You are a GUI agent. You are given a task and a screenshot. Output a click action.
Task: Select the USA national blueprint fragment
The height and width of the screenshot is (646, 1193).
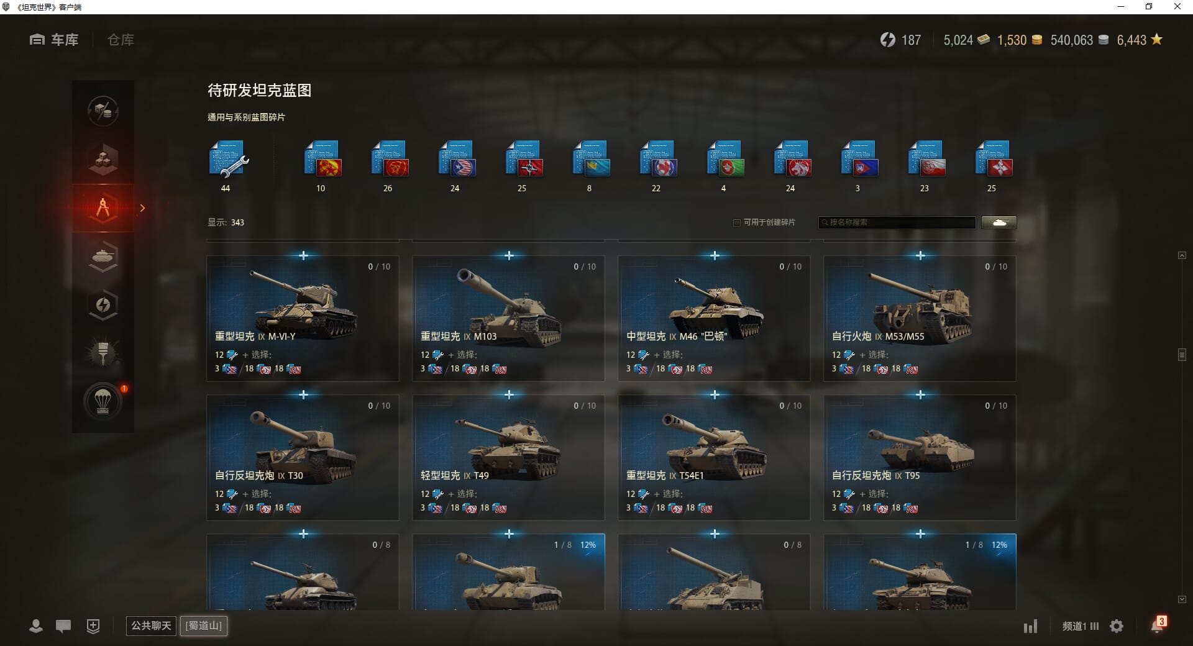[457, 160]
